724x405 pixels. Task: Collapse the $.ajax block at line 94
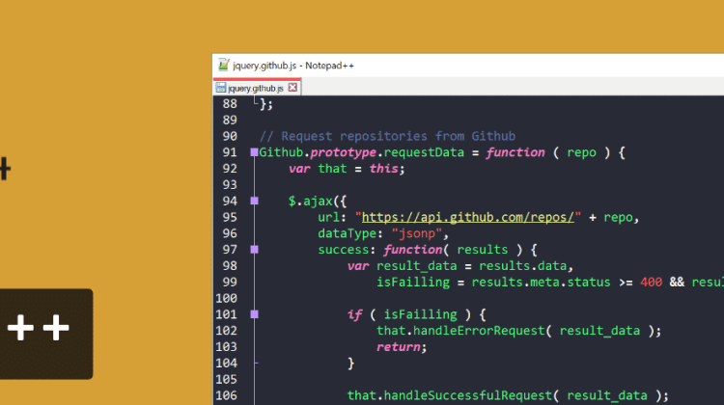[255, 201]
